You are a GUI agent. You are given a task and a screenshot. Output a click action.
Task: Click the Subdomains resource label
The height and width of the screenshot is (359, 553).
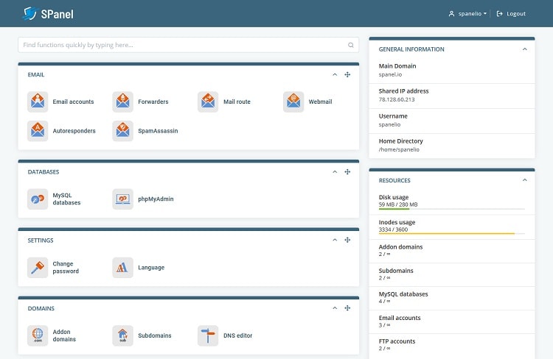point(396,271)
